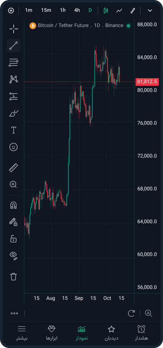
Task: Click the 64,000.0 price axis label
Action: point(147,221)
